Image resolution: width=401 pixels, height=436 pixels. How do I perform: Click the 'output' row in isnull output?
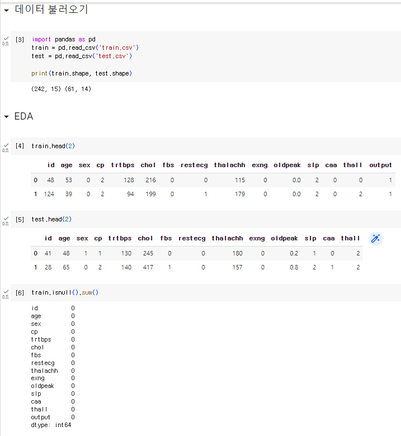(53, 417)
